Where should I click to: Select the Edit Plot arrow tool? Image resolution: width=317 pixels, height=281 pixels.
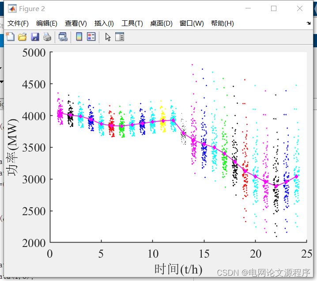[x=108, y=37]
